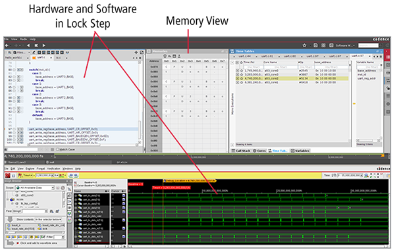The width and height of the screenshot is (395, 252).
Task: Select highlighted a53_core2 time table row
Action: tap(292, 78)
